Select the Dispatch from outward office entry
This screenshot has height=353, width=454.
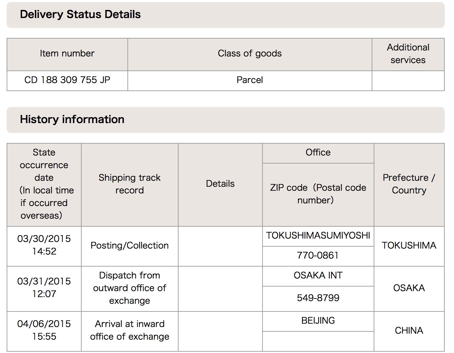tap(129, 288)
